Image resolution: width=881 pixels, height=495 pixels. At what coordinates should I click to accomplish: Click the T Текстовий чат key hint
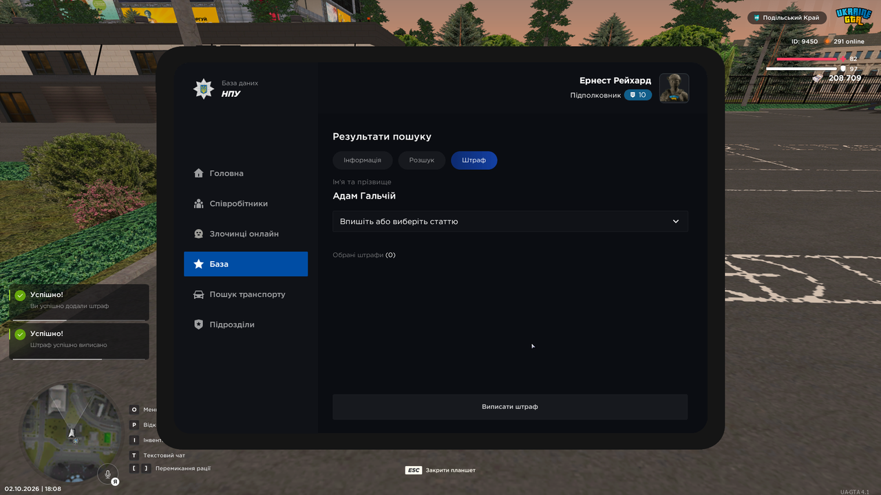[x=158, y=455]
